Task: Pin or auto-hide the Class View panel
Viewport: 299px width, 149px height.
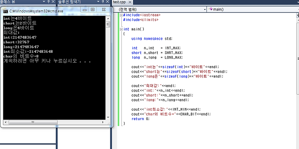Action: tap(49, 2)
